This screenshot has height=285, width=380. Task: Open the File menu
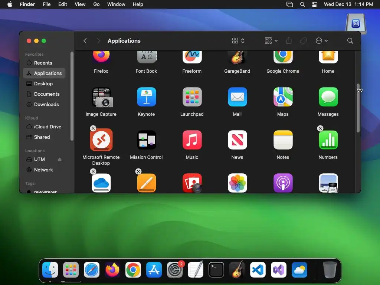[46, 4]
